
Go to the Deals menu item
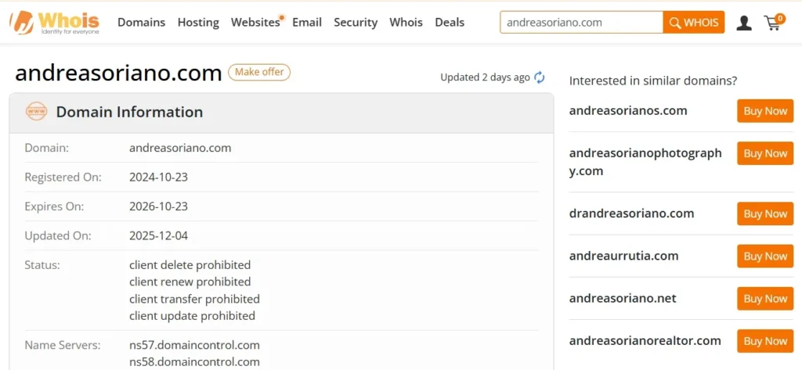pyautogui.click(x=450, y=23)
